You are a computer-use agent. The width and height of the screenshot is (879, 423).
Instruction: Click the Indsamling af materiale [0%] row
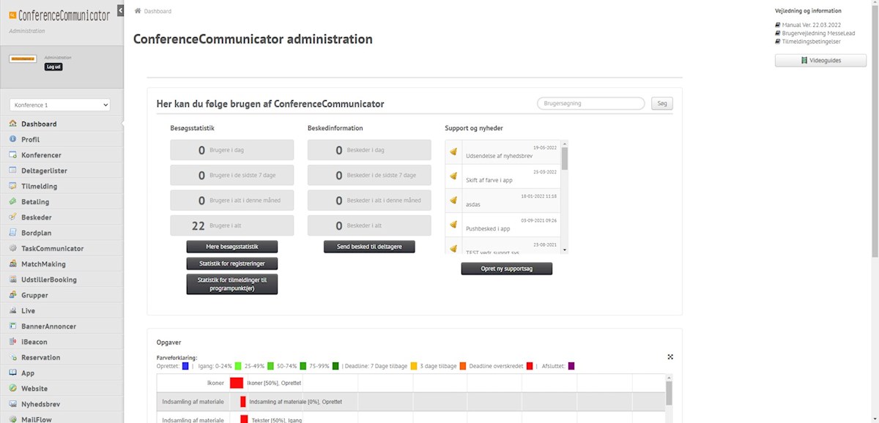click(410, 402)
